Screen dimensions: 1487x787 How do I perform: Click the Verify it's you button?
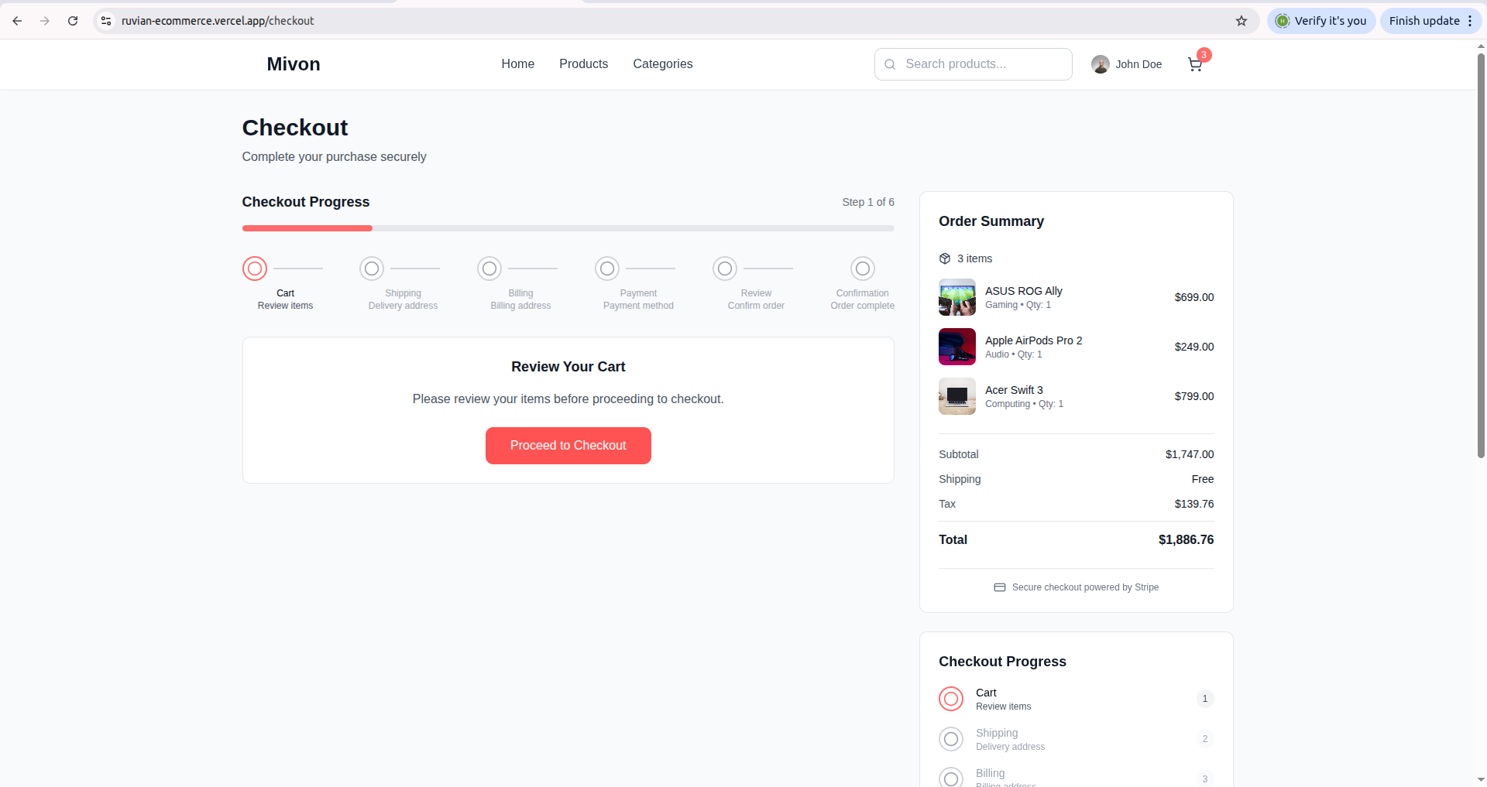click(x=1321, y=21)
